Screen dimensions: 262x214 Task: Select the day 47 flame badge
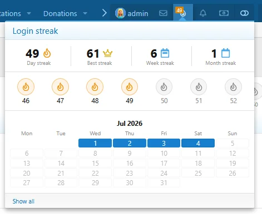point(60,86)
